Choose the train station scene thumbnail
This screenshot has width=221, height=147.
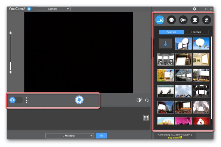(183, 75)
